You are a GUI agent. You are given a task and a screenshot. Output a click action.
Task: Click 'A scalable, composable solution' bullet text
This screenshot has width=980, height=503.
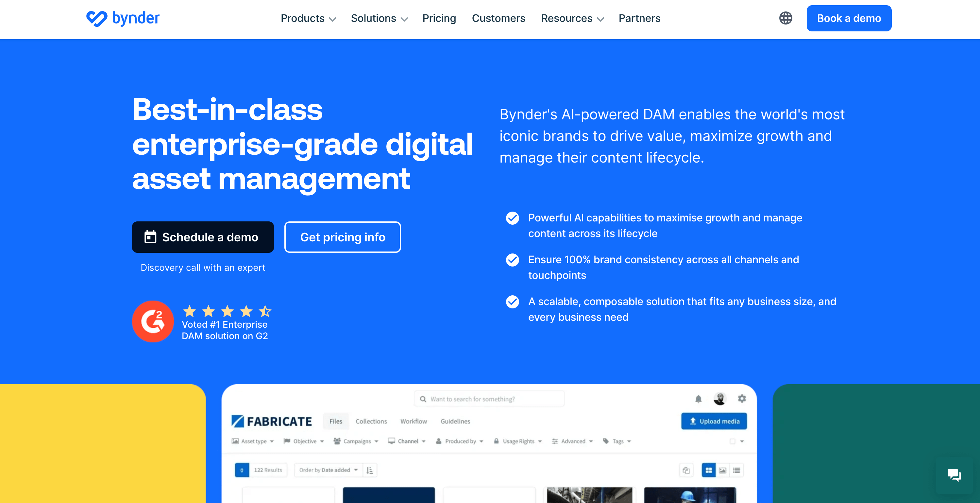(682, 309)
